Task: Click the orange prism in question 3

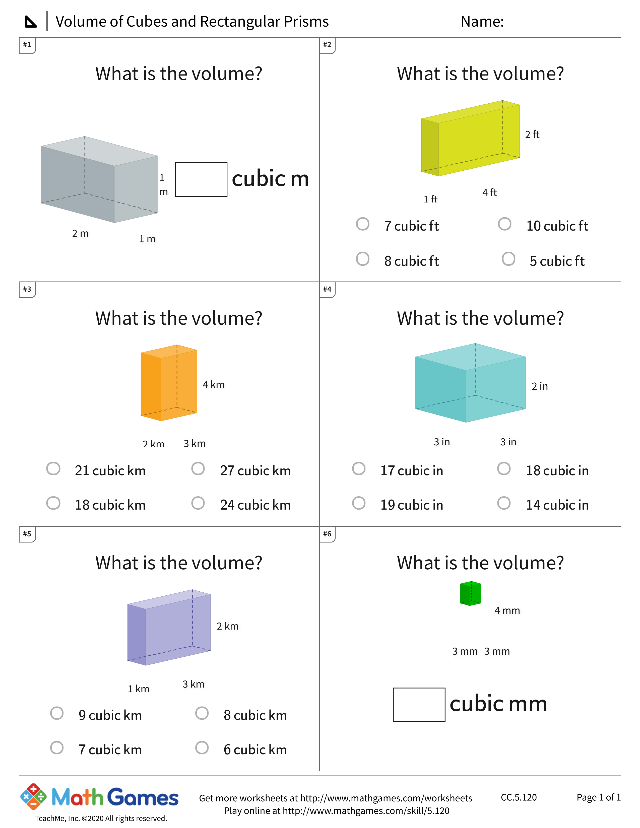Action: point(169,383)
